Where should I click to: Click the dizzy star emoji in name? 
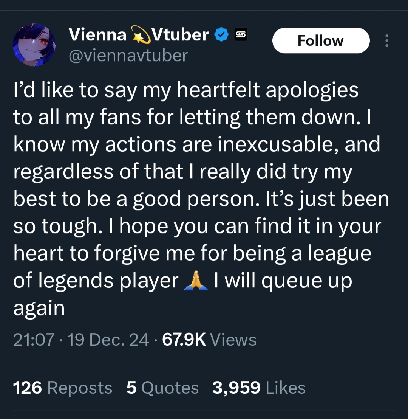pyautogui.click(x=141, y=35)
